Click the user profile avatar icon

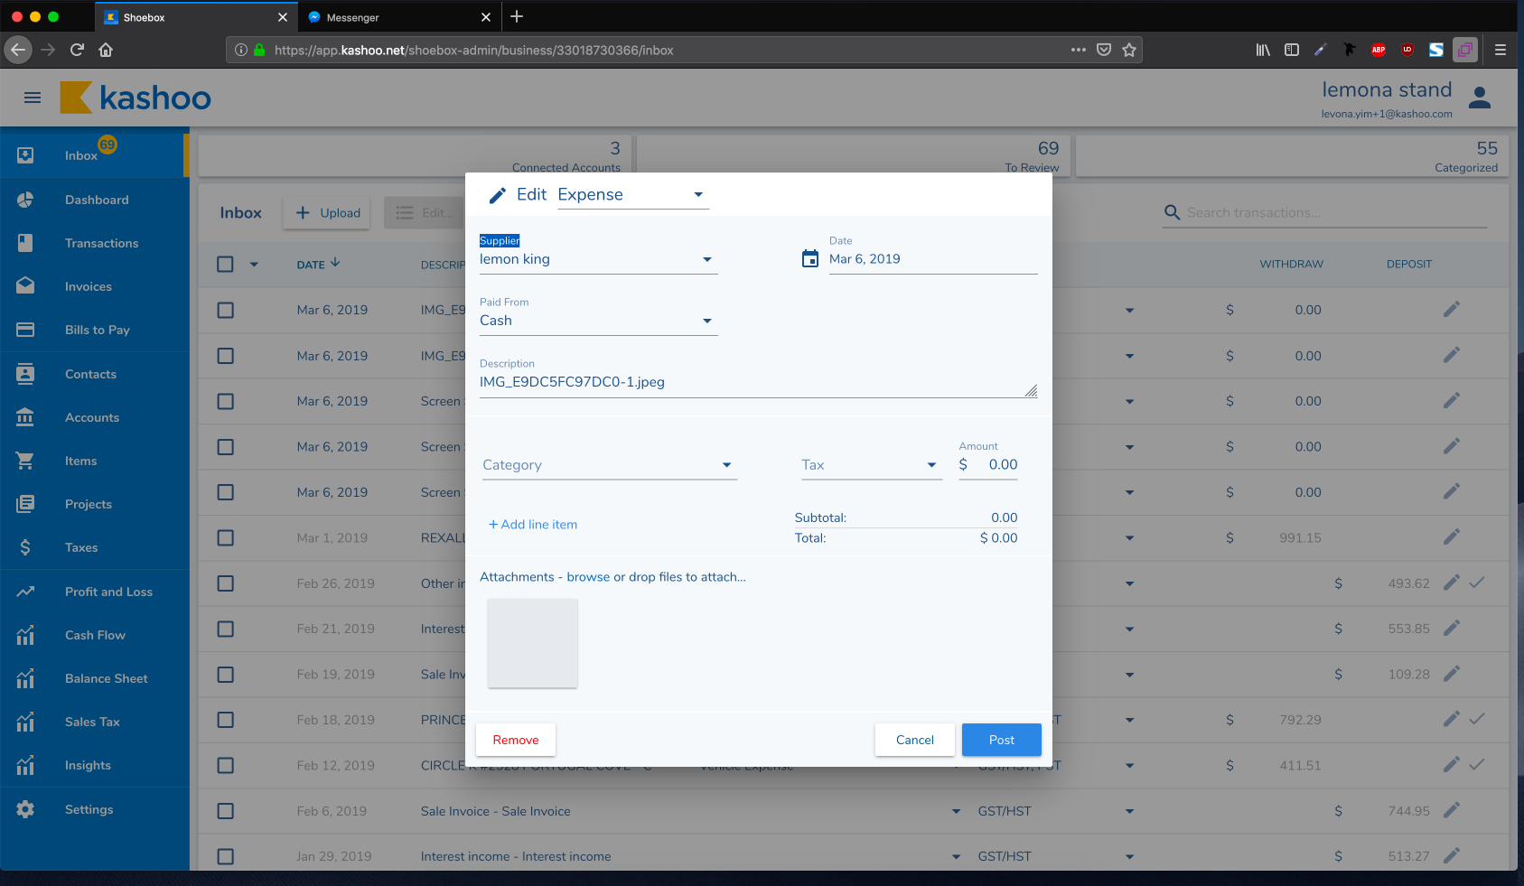(x=1479, y=98)
